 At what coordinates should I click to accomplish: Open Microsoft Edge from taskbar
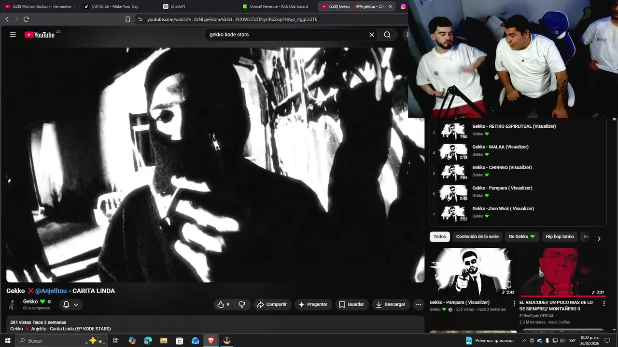coord(148,341)
